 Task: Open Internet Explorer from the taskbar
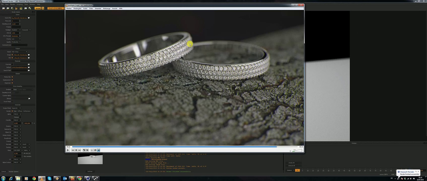click(x=11, y=178)
